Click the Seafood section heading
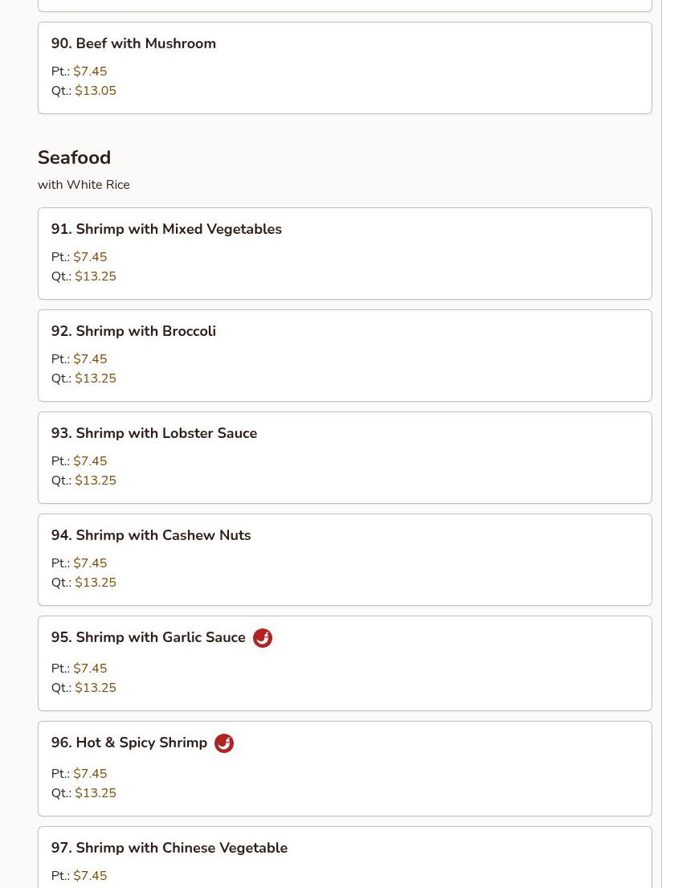Image resolution: width=678 pixels, height=888 pixels. pyautogui.click(x=74, y=158)
